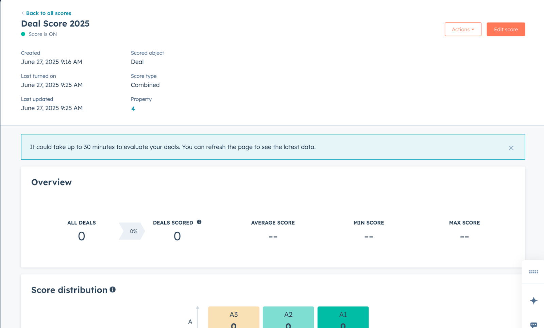Image resolution: width=544 pixels, height=328 pixels.
Task: Show Score distribution info tooltip icon
Action: coord(113,290)
